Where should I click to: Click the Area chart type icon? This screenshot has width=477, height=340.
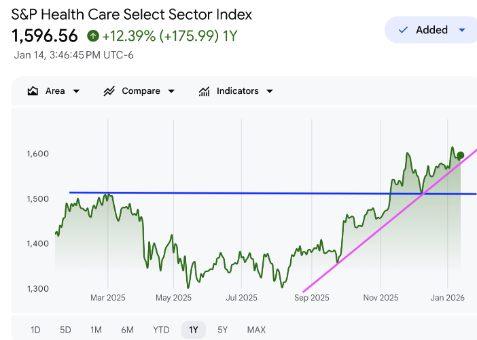pyautogui.click(x=33, y=91)
